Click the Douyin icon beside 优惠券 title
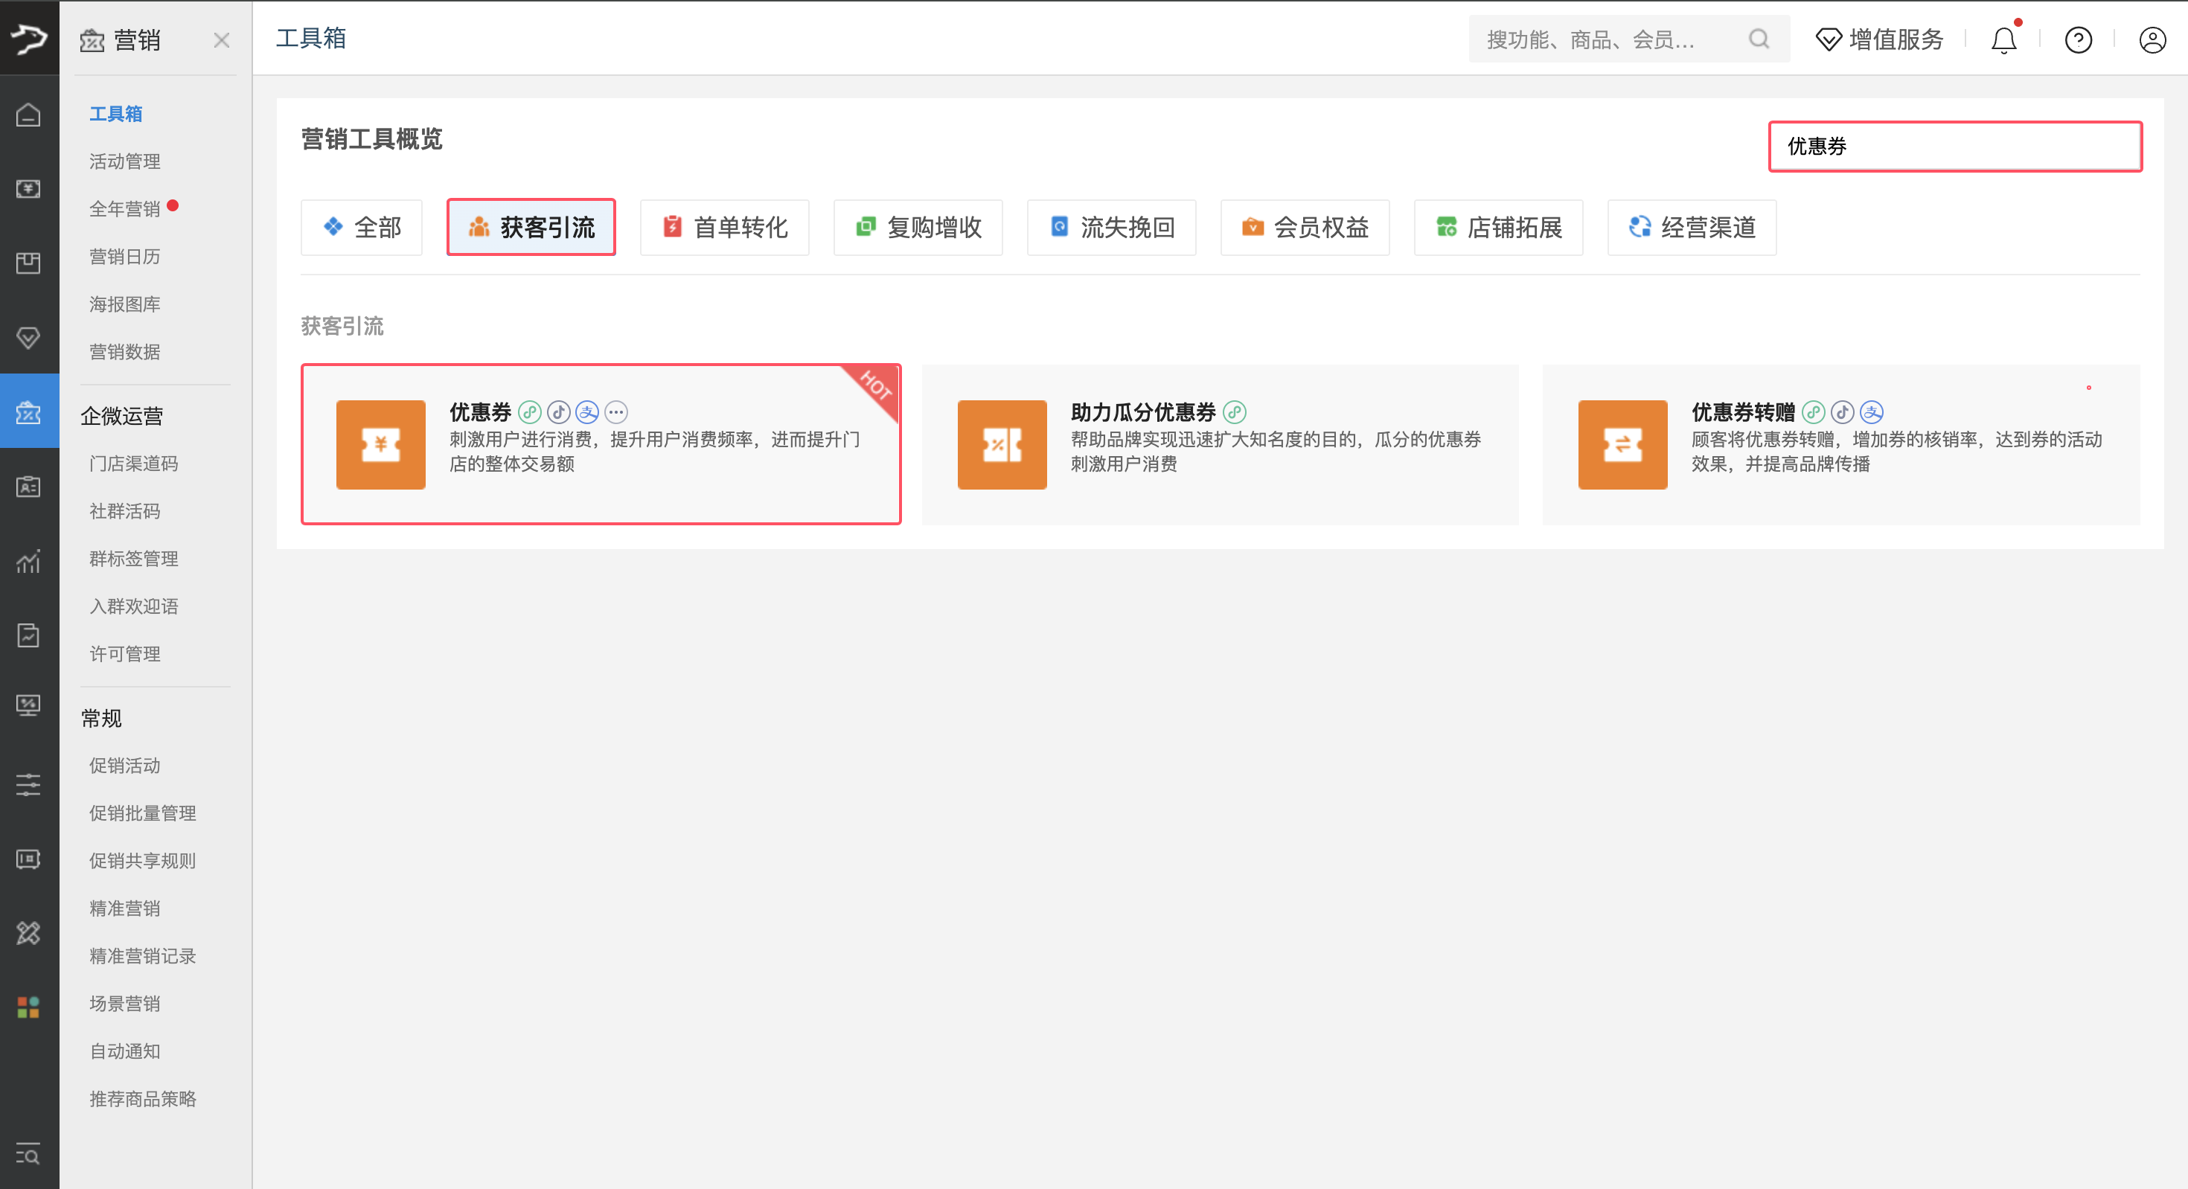 [x=559, y=413]
